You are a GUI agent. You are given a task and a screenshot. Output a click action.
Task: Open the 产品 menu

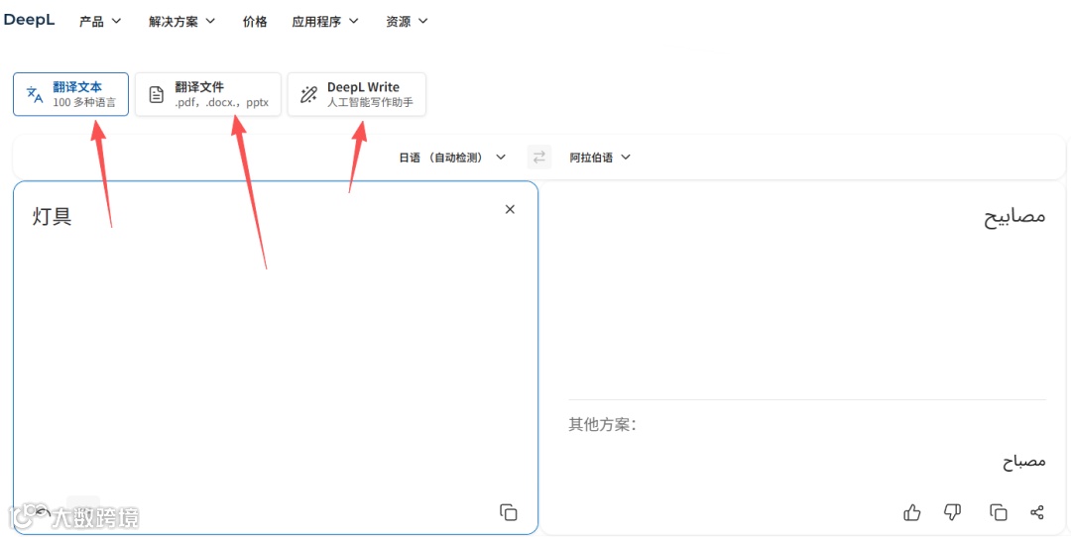pos(100,21)
